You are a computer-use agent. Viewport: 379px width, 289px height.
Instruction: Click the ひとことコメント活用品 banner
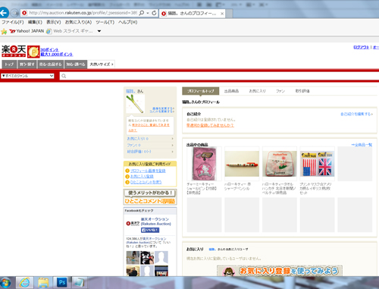coord(150,197)
